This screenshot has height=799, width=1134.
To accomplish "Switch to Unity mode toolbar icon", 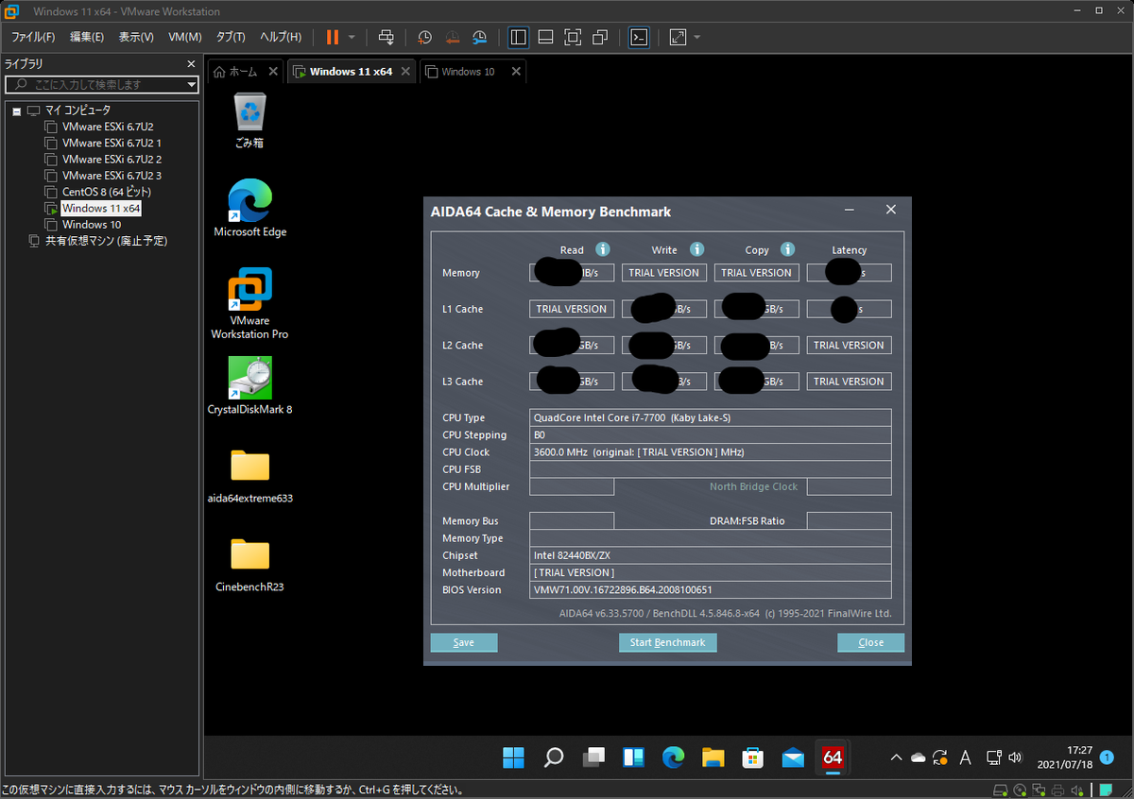I will 600,37.
